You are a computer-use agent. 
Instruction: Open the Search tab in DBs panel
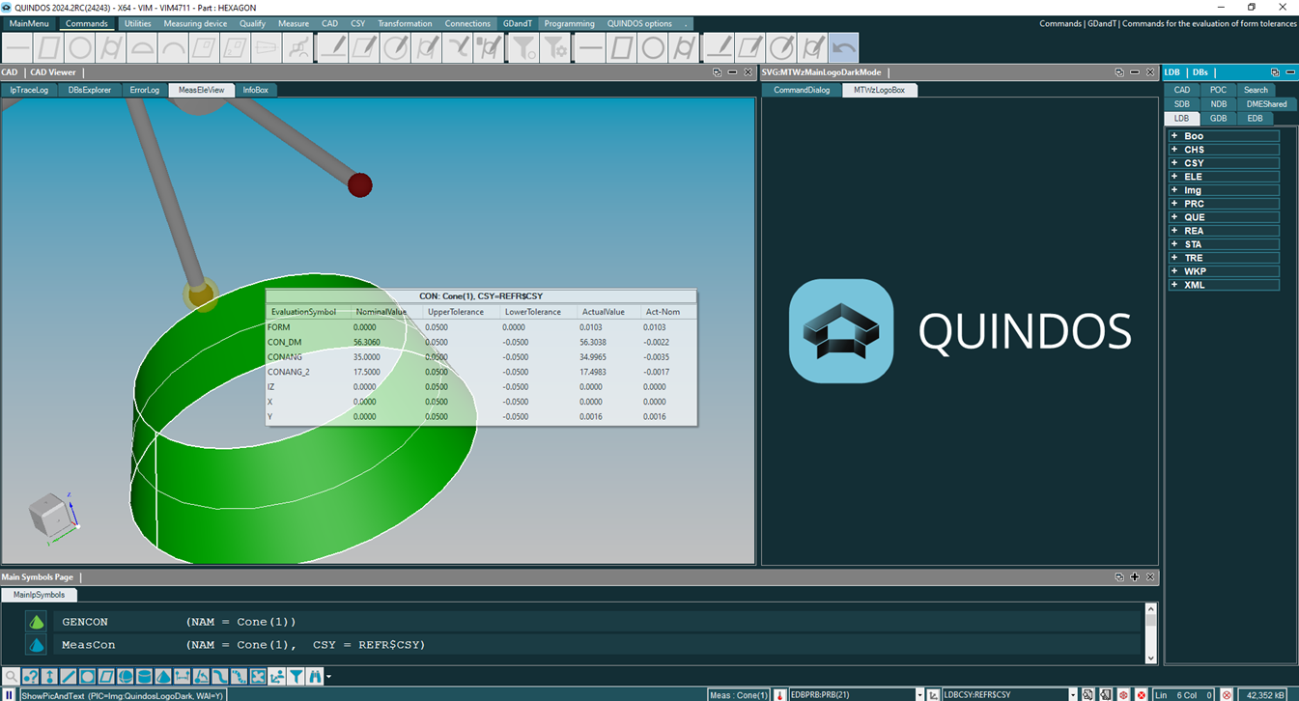(x=1256, y=90)
